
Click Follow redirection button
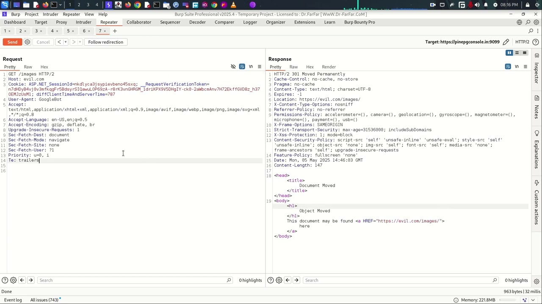[x=105, y=42]
